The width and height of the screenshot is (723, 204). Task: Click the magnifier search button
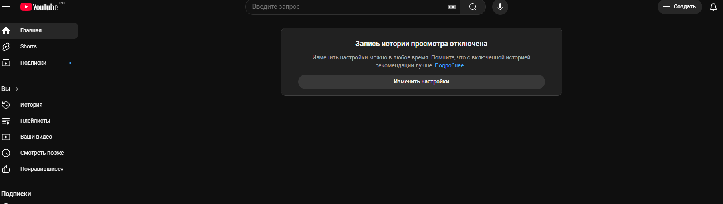tap(473, 7)
